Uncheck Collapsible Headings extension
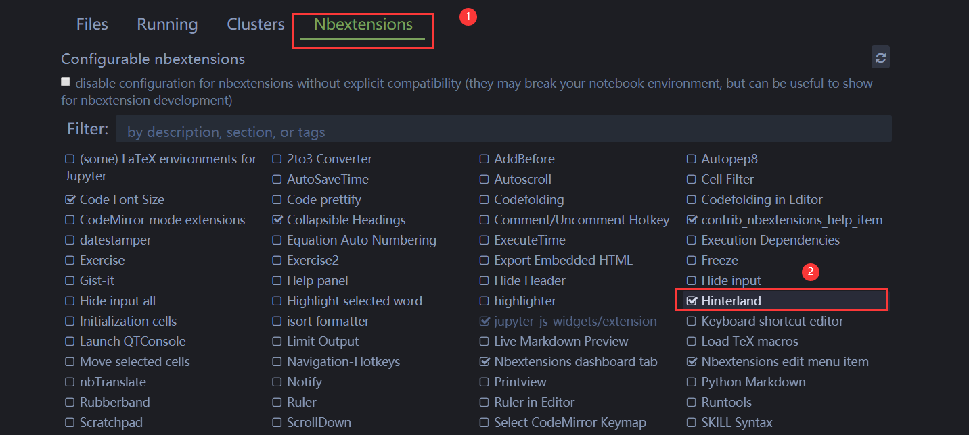Screen dimensions: 969x435 [x=277, y=220]
